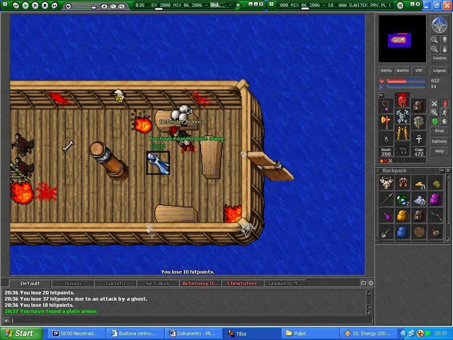Click the shield in right hand slot

418,122
